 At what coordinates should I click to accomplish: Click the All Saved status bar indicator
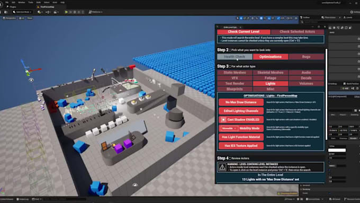(x=335, y=199)
